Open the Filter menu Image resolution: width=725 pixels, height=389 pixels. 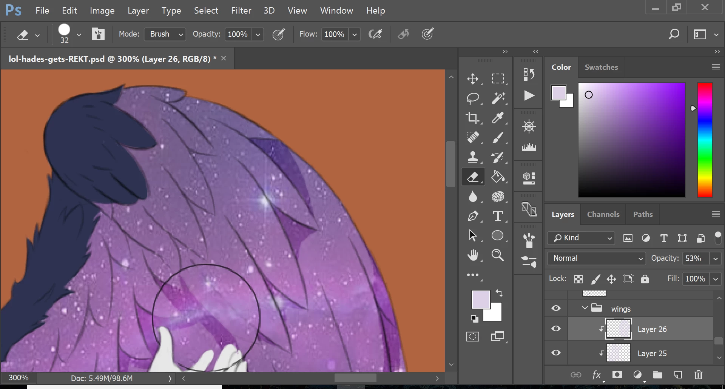click(241, 11)
